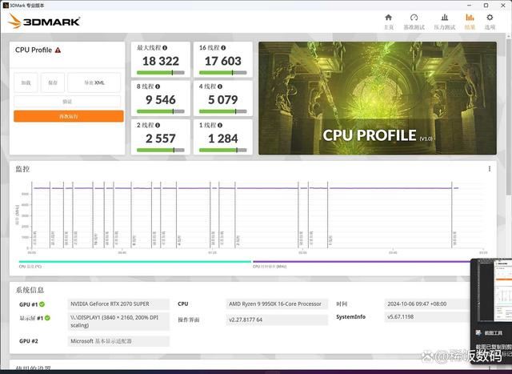Click the 保存 (save) button under CPU Profile
Screen dimensions: 512x374
[53, 82]
